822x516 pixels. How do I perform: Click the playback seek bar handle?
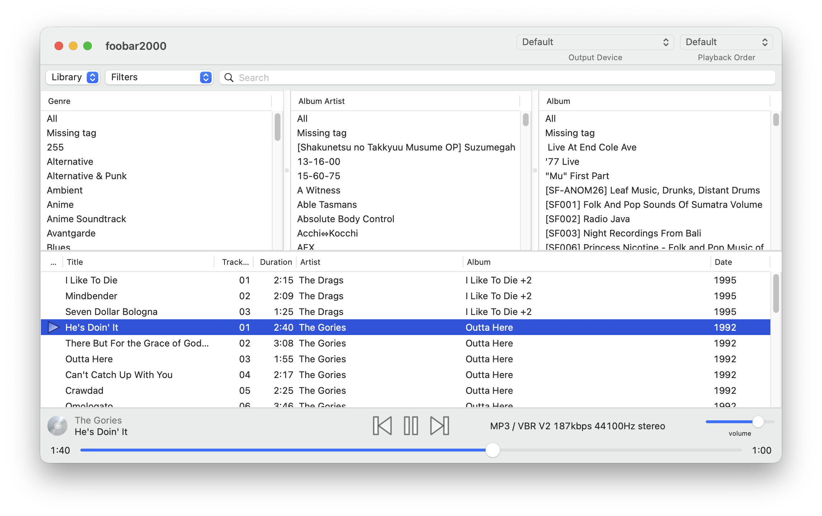click(493, 450)
